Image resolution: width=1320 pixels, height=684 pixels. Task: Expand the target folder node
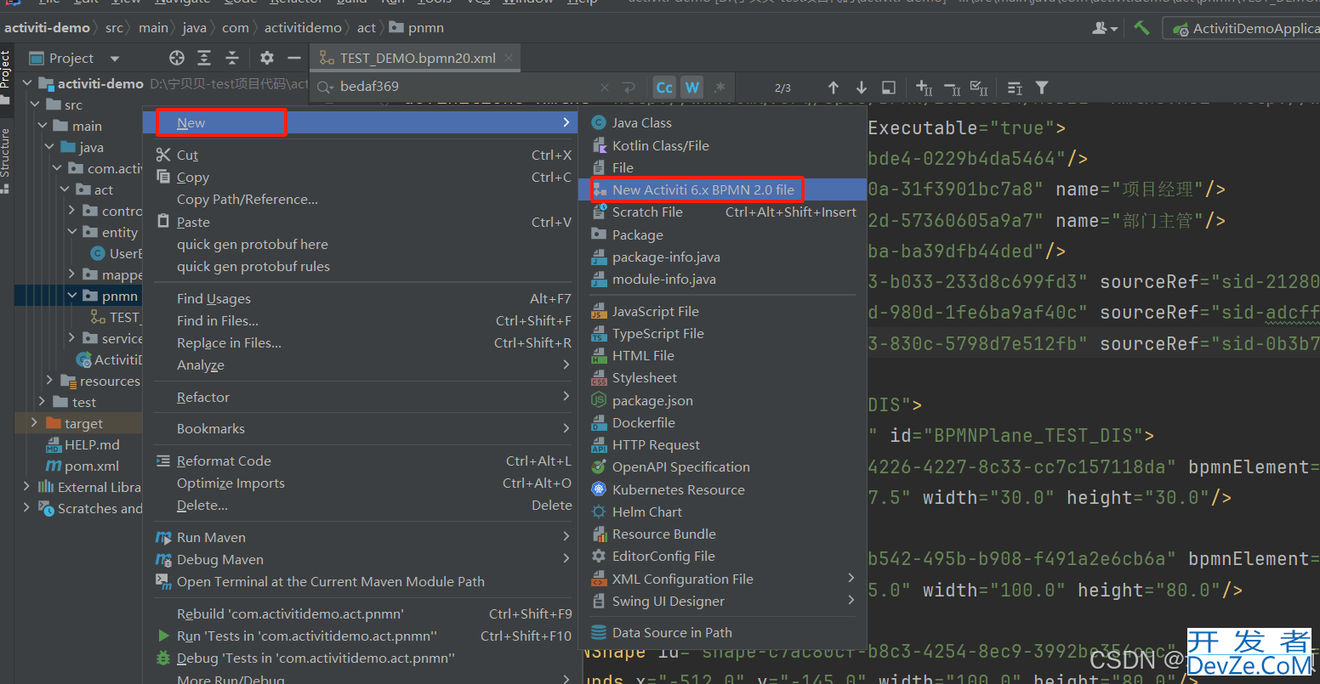pyautogui.click(x=34, y=423)
